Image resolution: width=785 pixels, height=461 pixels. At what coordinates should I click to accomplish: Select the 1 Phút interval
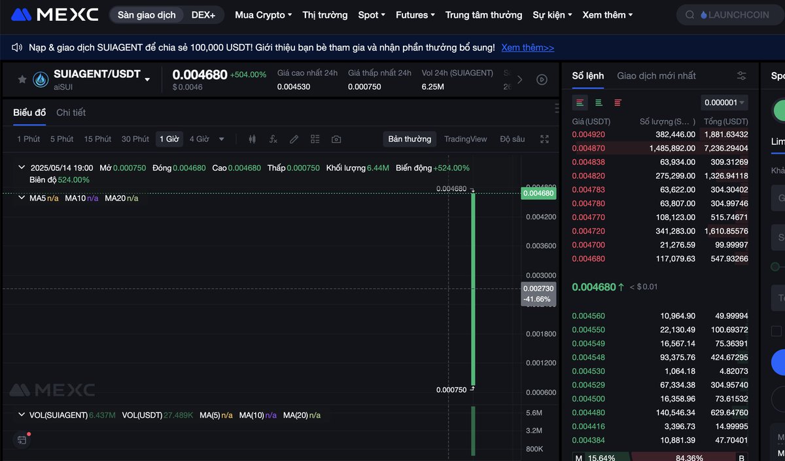[x=29, y=139]
